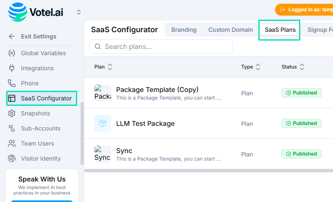Click the Type cell of Package Template (Copy)
This screenshot has height=202, width=333.
tap(247, 93)
